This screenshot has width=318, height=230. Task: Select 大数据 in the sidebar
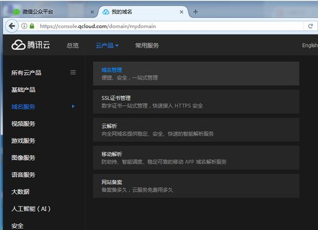click(x=20, y=192)
